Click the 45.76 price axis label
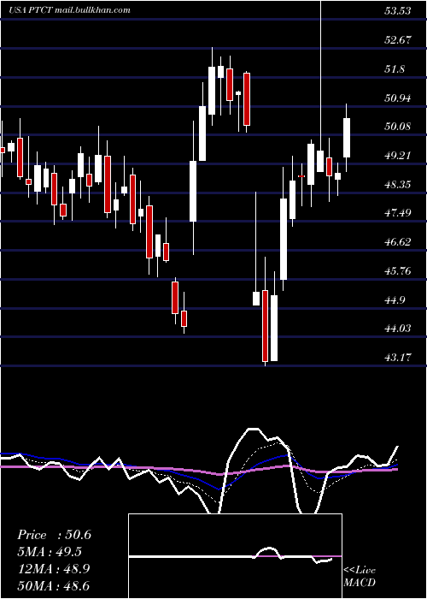This screenshot has height=599, width=427. tap(398, 271)
